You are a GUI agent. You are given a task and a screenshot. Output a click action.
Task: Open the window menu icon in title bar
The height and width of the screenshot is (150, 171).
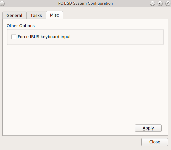(x=2, y=3)
